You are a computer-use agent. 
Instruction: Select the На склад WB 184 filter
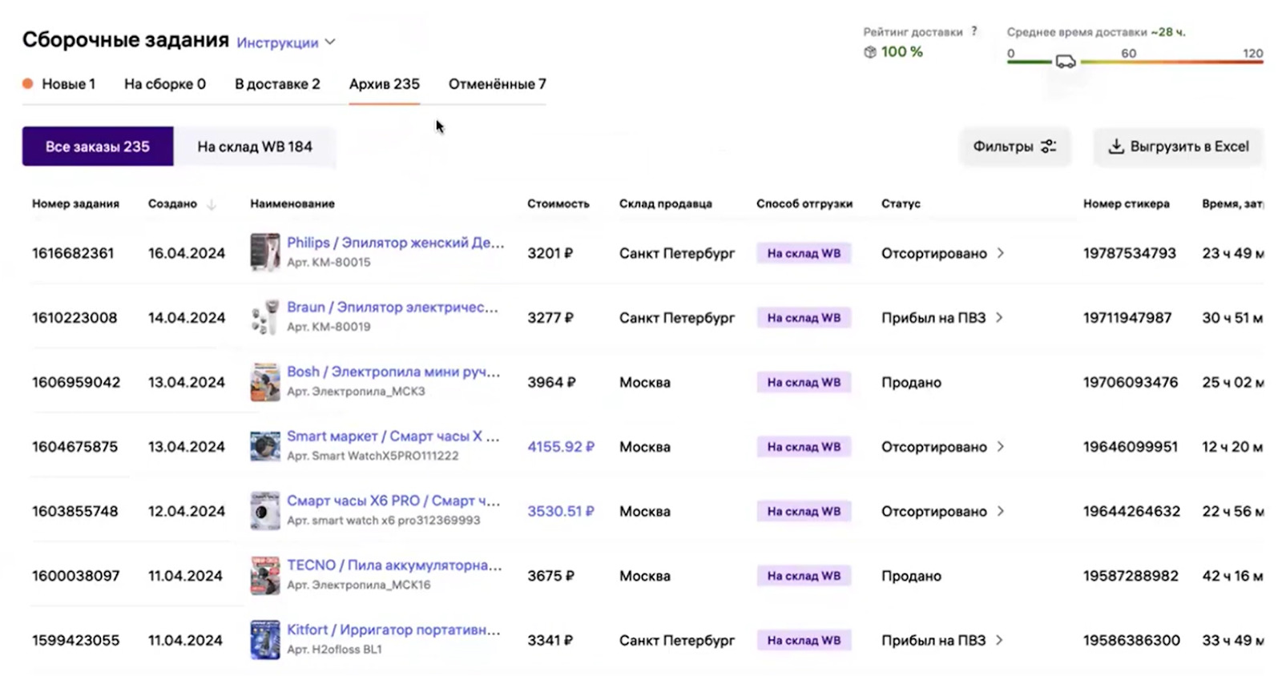[x=255, y=147]
